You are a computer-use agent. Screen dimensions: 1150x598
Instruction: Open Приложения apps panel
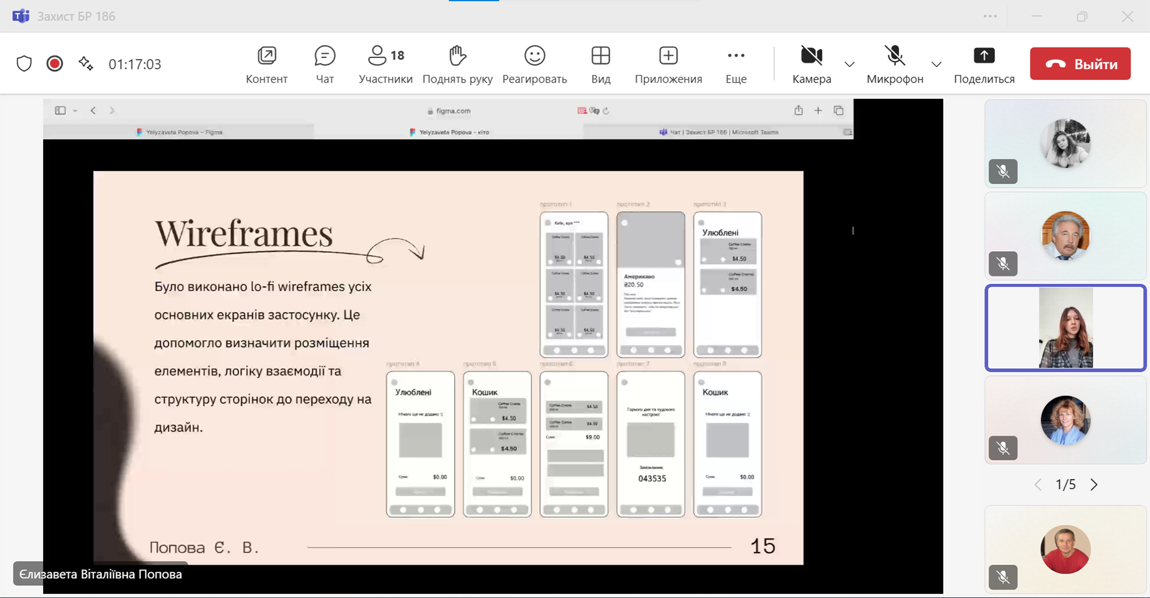(x=668, y=64)
